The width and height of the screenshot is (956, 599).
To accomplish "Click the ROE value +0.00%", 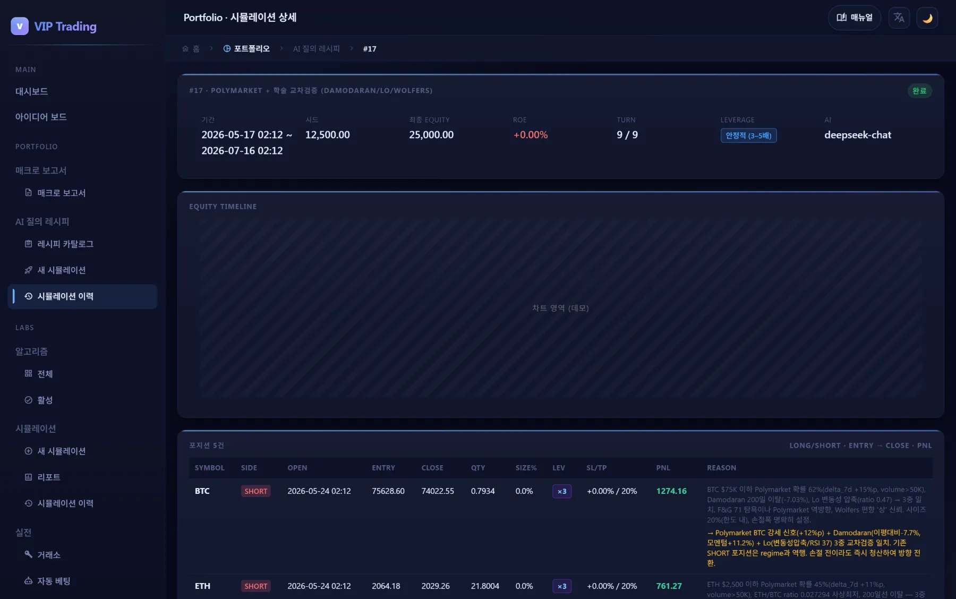I will (530, 135).
